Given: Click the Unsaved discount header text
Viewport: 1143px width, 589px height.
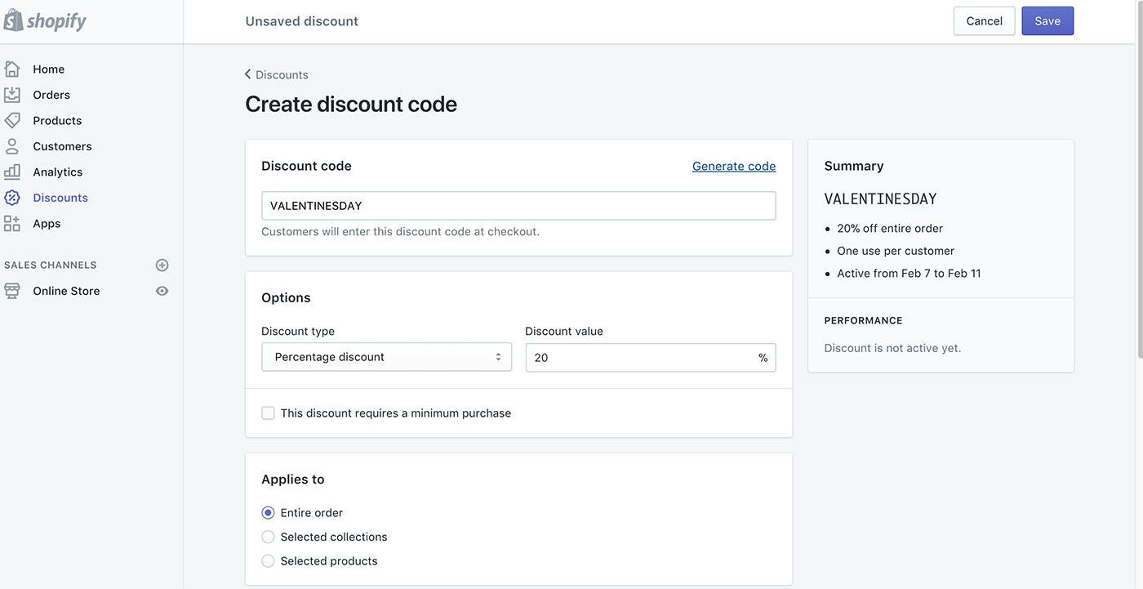Looking at the screenshot, I should click(x=302, y=21).
